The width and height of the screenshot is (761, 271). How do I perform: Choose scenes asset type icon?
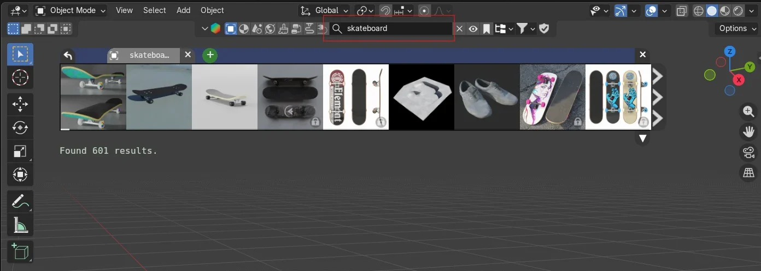(x=257, y=28)
